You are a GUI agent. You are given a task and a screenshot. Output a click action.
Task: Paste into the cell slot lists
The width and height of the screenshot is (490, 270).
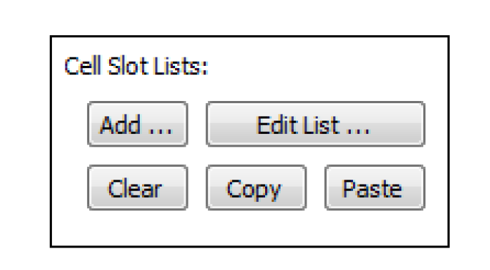[x=375, y=188]
